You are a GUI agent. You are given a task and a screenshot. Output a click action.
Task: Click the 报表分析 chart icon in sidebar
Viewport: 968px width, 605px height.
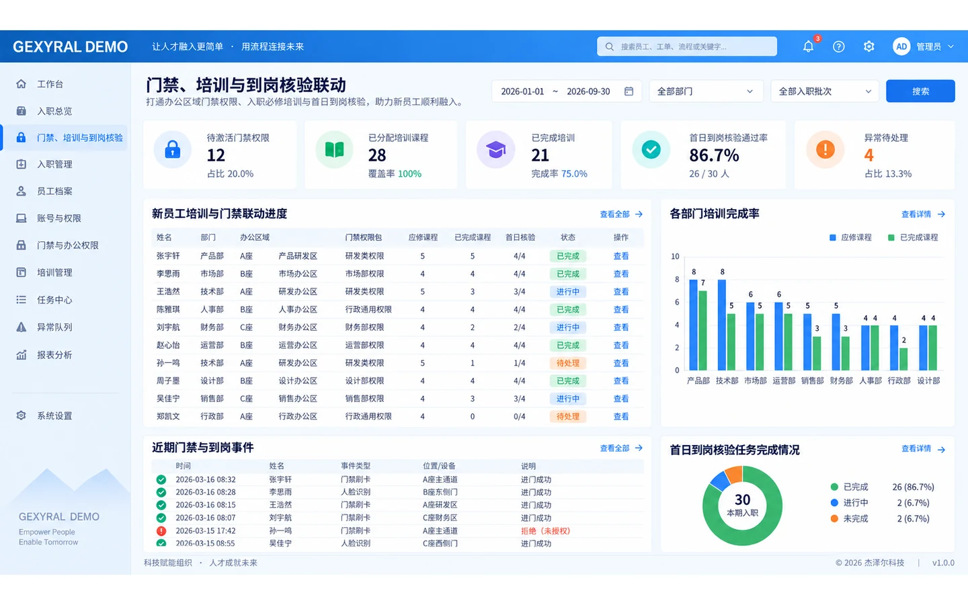[x=21, y=355]
